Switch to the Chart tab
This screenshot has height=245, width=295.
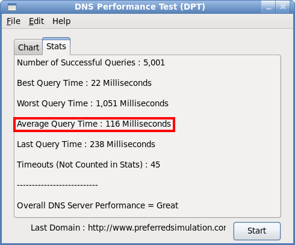[x=28, y=47]
